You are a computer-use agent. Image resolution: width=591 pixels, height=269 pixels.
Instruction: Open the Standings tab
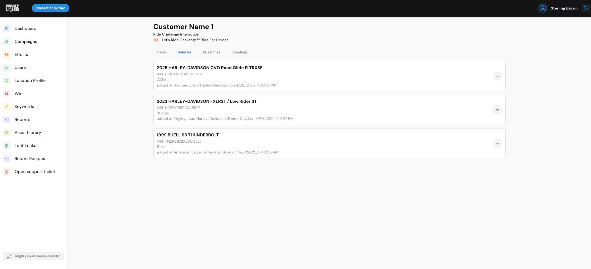pos(239,52)
